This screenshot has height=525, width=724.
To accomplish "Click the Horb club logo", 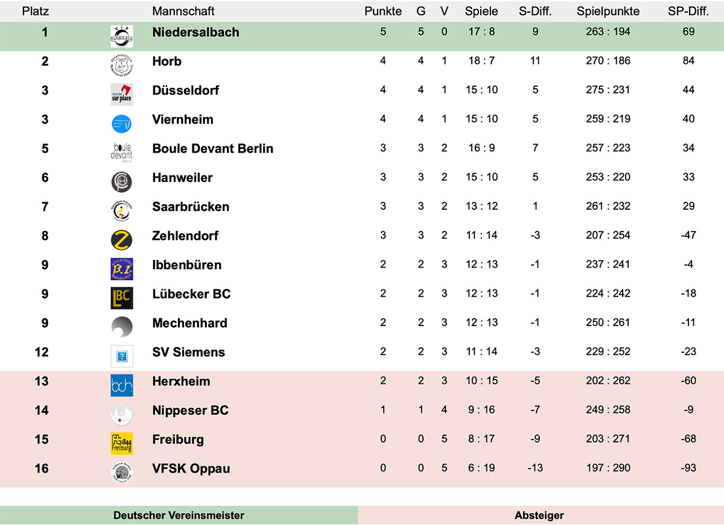I will coord(121,63).
